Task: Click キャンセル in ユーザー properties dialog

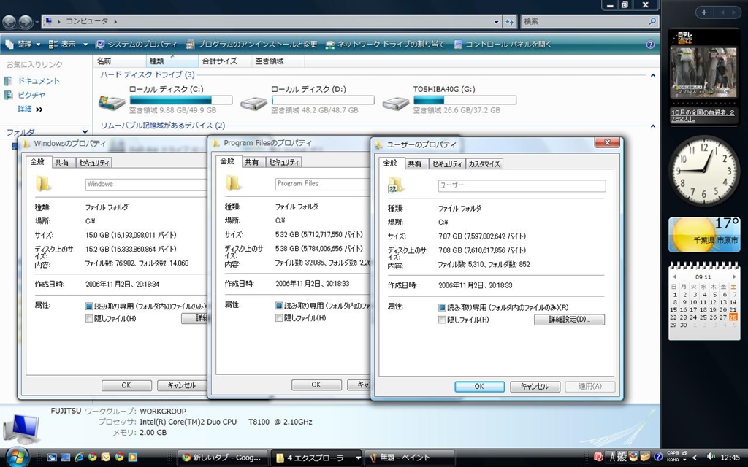Action: coord(535,387)
